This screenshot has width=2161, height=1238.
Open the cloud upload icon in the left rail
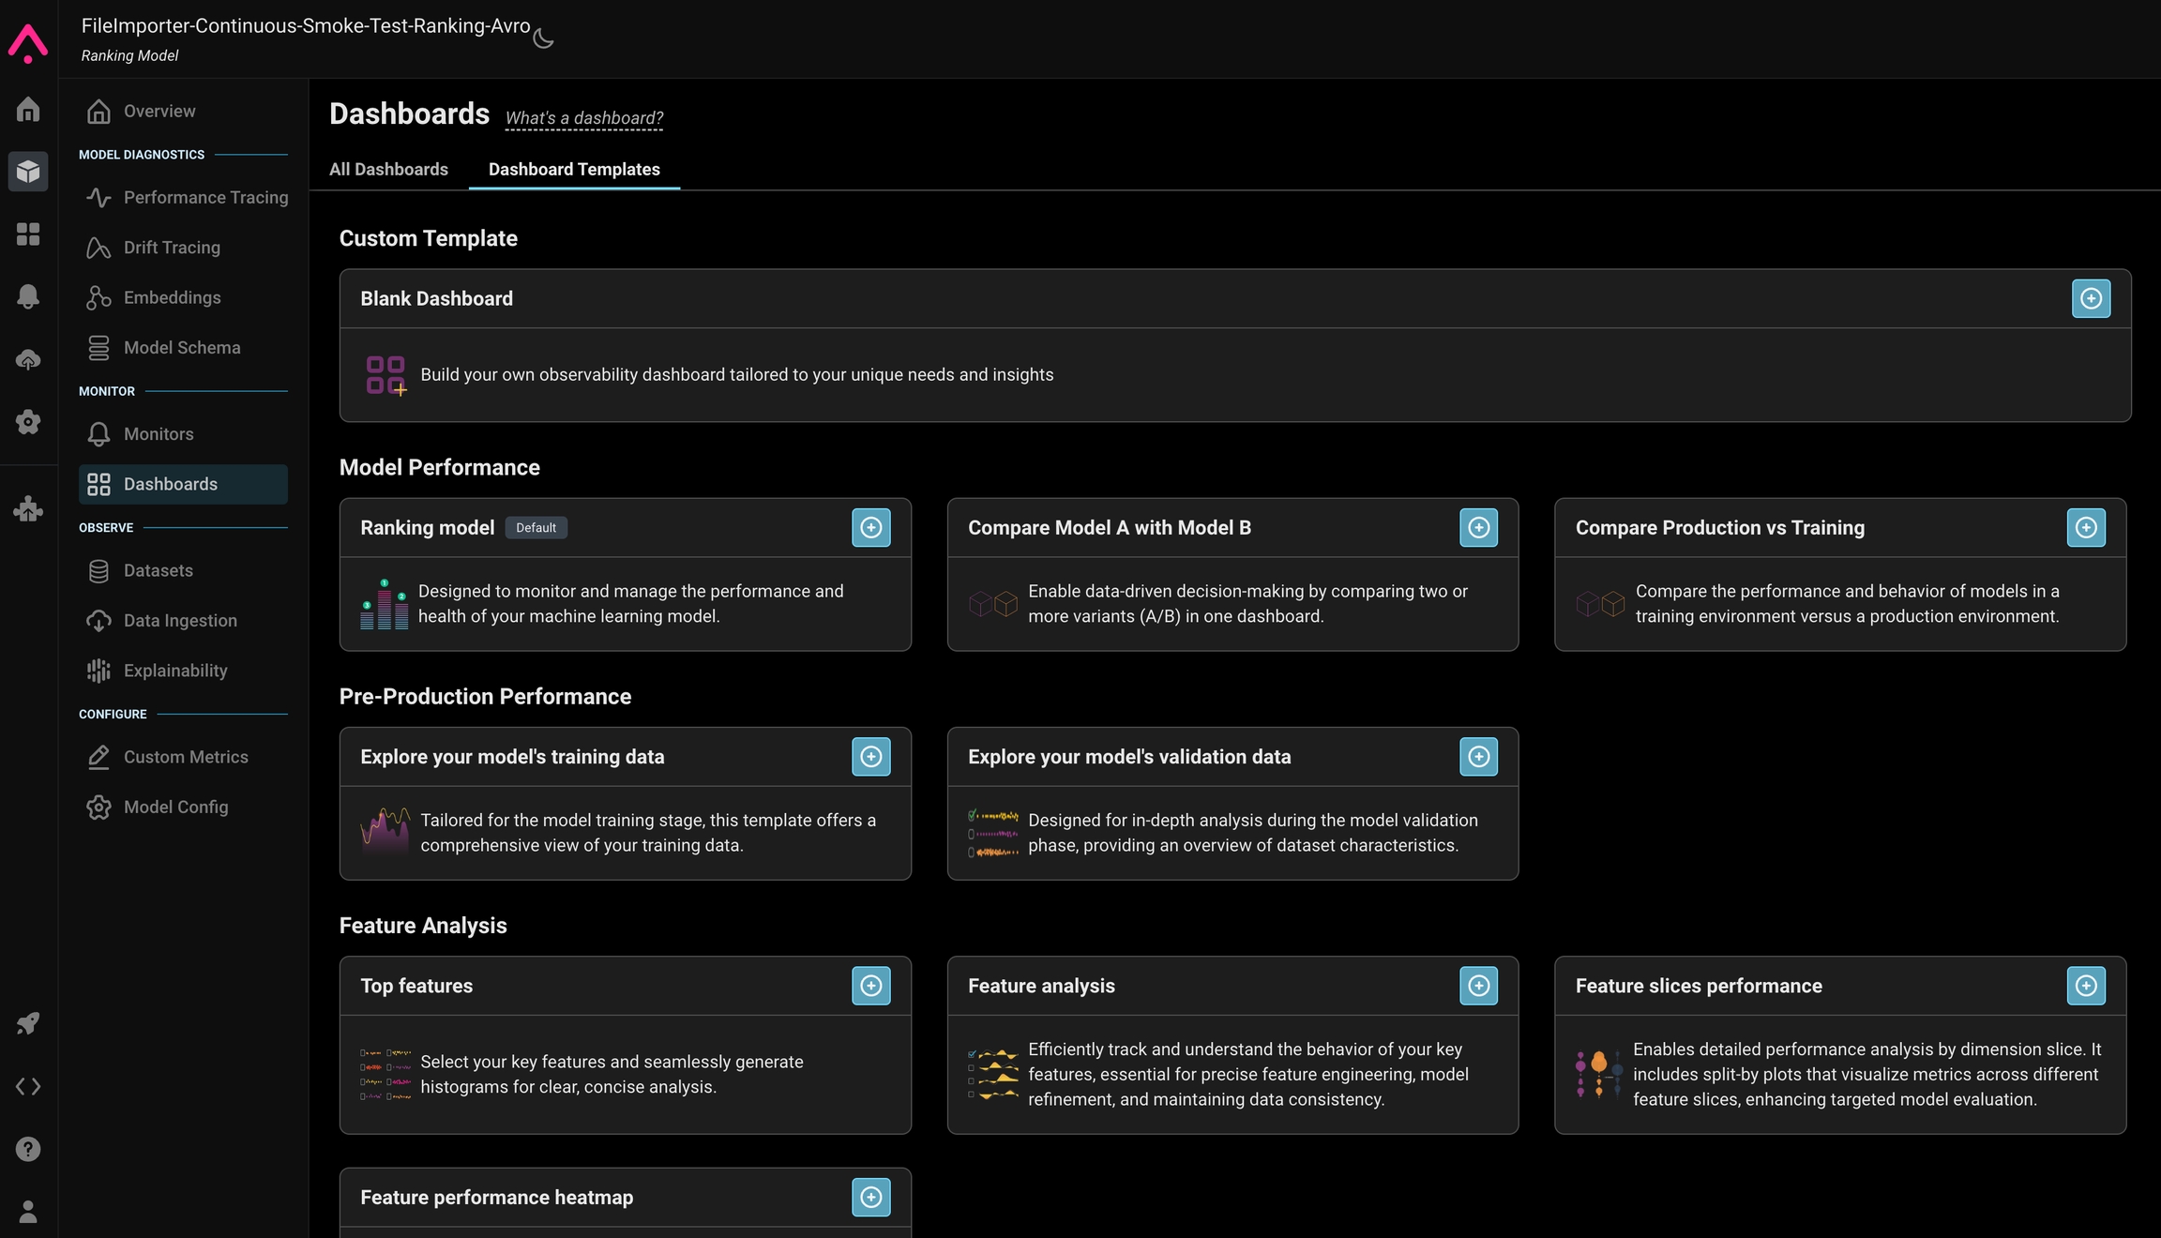(28, 359)
